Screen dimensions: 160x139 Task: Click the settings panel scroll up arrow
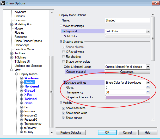(x=153, y=14)
